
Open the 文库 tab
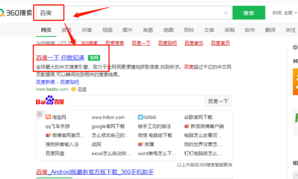[x=209, y=30]
